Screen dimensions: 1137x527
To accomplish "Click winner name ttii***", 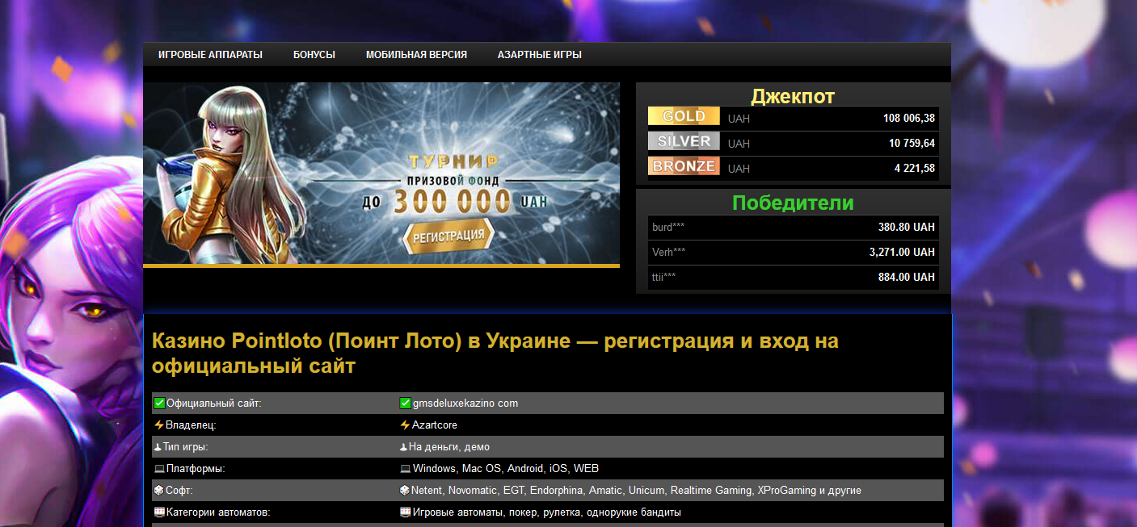I will pyautogui.click(x=664, y=278).
